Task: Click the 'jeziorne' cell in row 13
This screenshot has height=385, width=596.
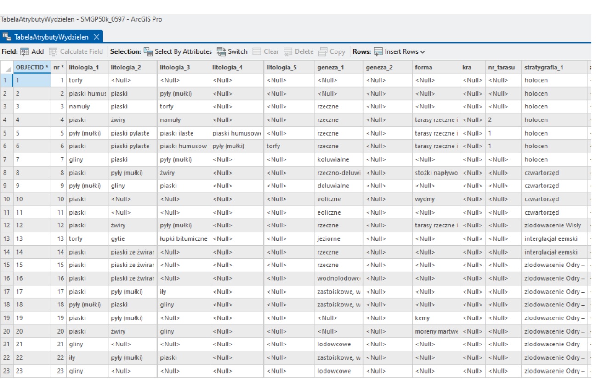Action: pos(339,239)
